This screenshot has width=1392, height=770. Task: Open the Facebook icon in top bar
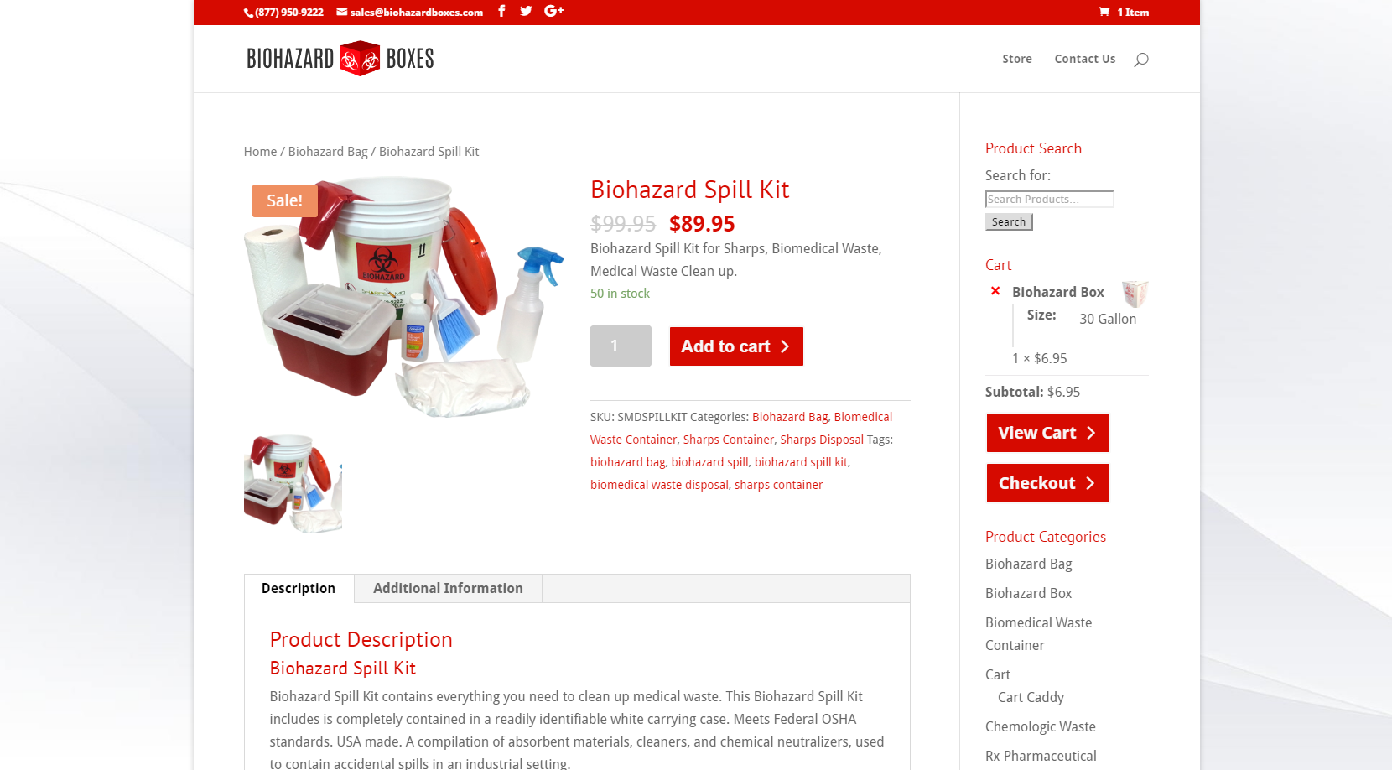[501, 11]
